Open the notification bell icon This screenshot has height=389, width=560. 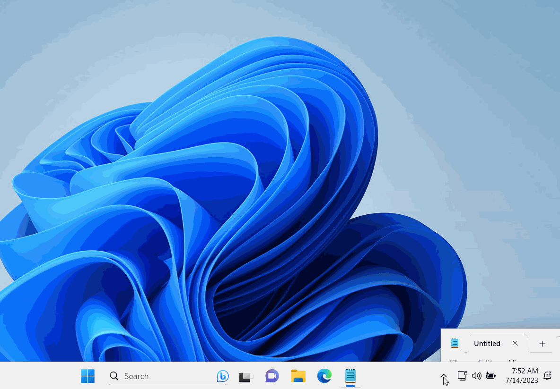point(548,376)
